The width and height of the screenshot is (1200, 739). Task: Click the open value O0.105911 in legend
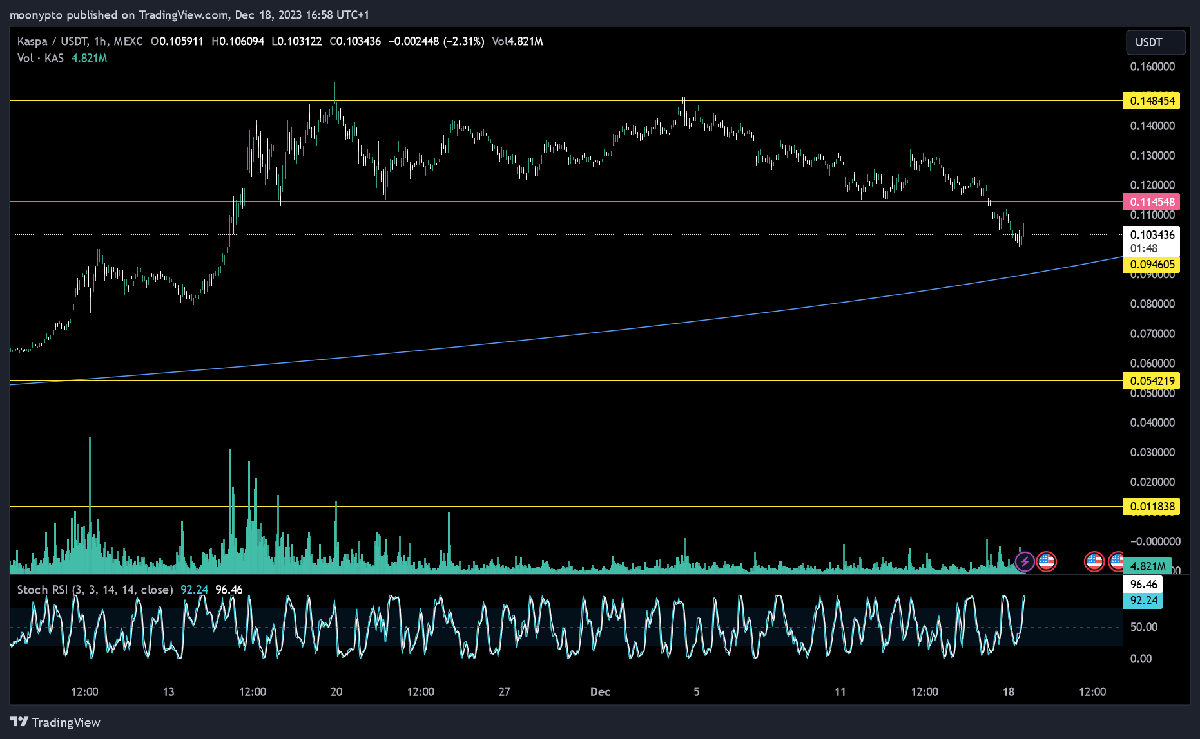(x=177, y=41)
